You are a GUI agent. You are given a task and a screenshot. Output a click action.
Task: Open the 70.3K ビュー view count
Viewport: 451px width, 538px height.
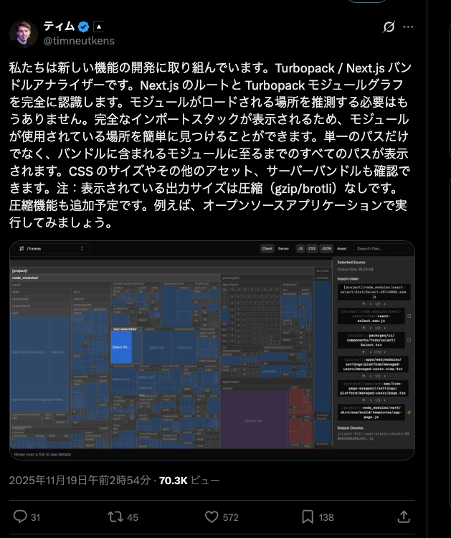(189, 481)
